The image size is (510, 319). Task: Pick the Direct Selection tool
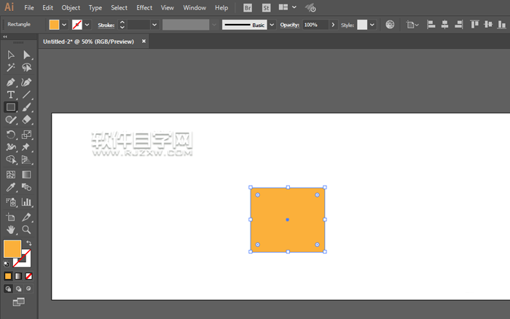click(27, 55)
